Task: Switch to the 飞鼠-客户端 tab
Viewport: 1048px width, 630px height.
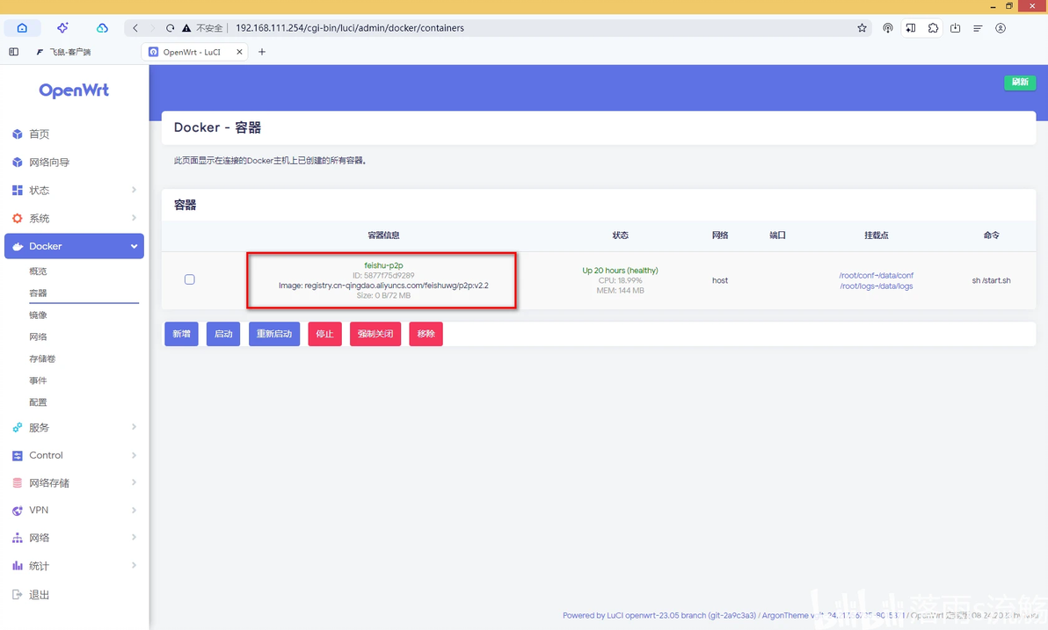Action: point(64,52)
